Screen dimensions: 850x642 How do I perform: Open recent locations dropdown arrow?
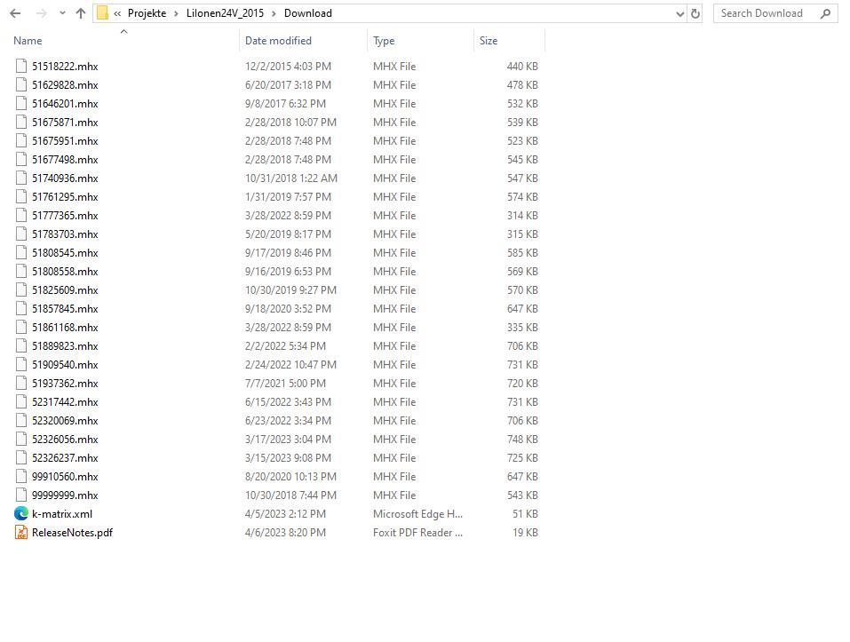[x=62, y=13]
